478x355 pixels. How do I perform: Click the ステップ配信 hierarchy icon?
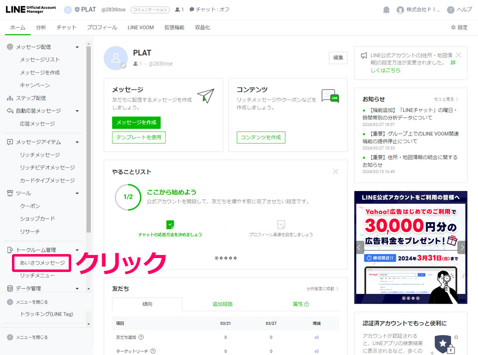10,98
